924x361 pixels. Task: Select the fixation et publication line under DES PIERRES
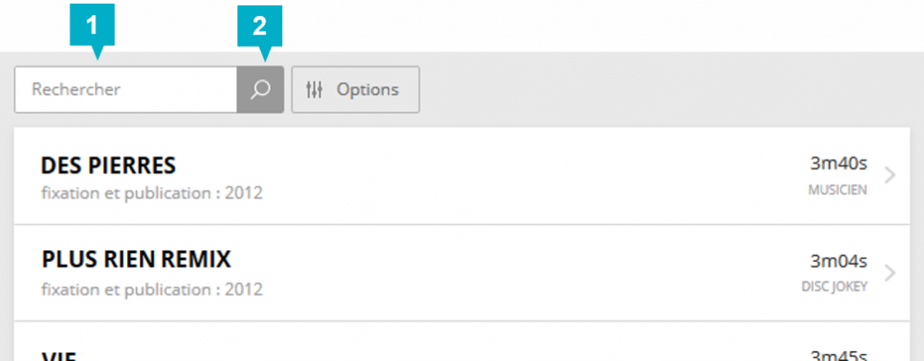coord(152,193)
